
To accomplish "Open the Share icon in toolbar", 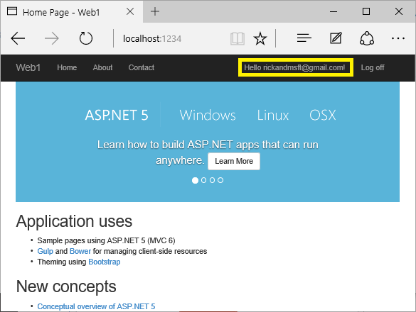I will pos(367,38).
